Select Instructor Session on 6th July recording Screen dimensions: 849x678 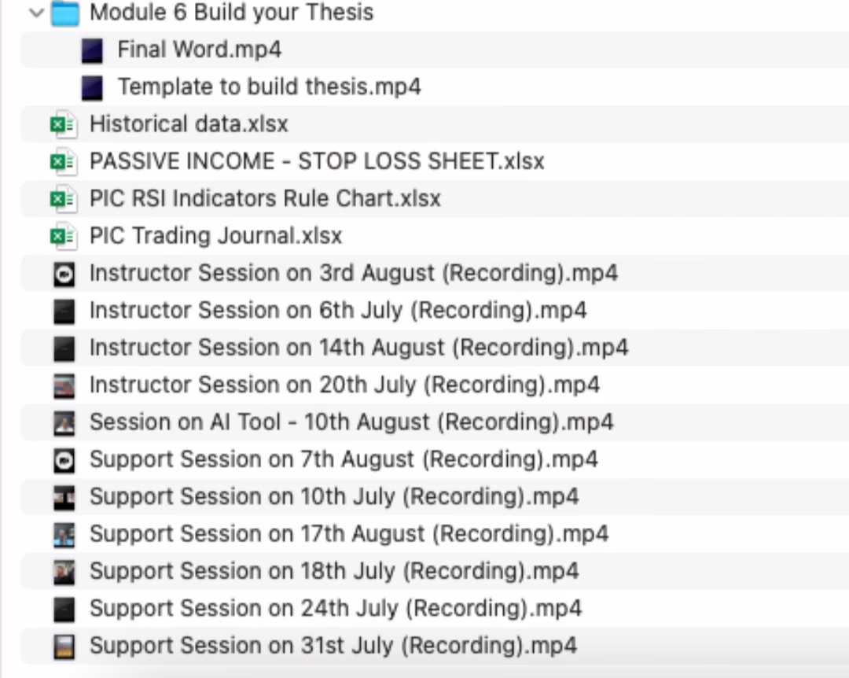[337, 311]
